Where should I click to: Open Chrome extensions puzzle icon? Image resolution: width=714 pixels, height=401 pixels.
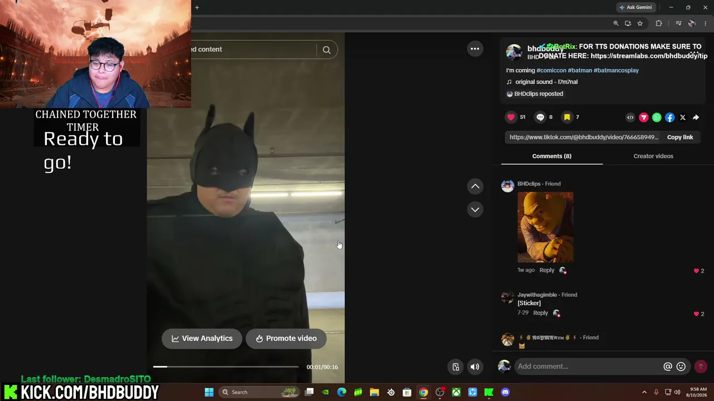coord(659,23)
